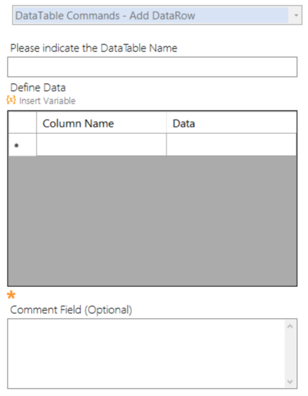Click the orange asterisk below the grid
308x396 pixels.
coord(11,295)
